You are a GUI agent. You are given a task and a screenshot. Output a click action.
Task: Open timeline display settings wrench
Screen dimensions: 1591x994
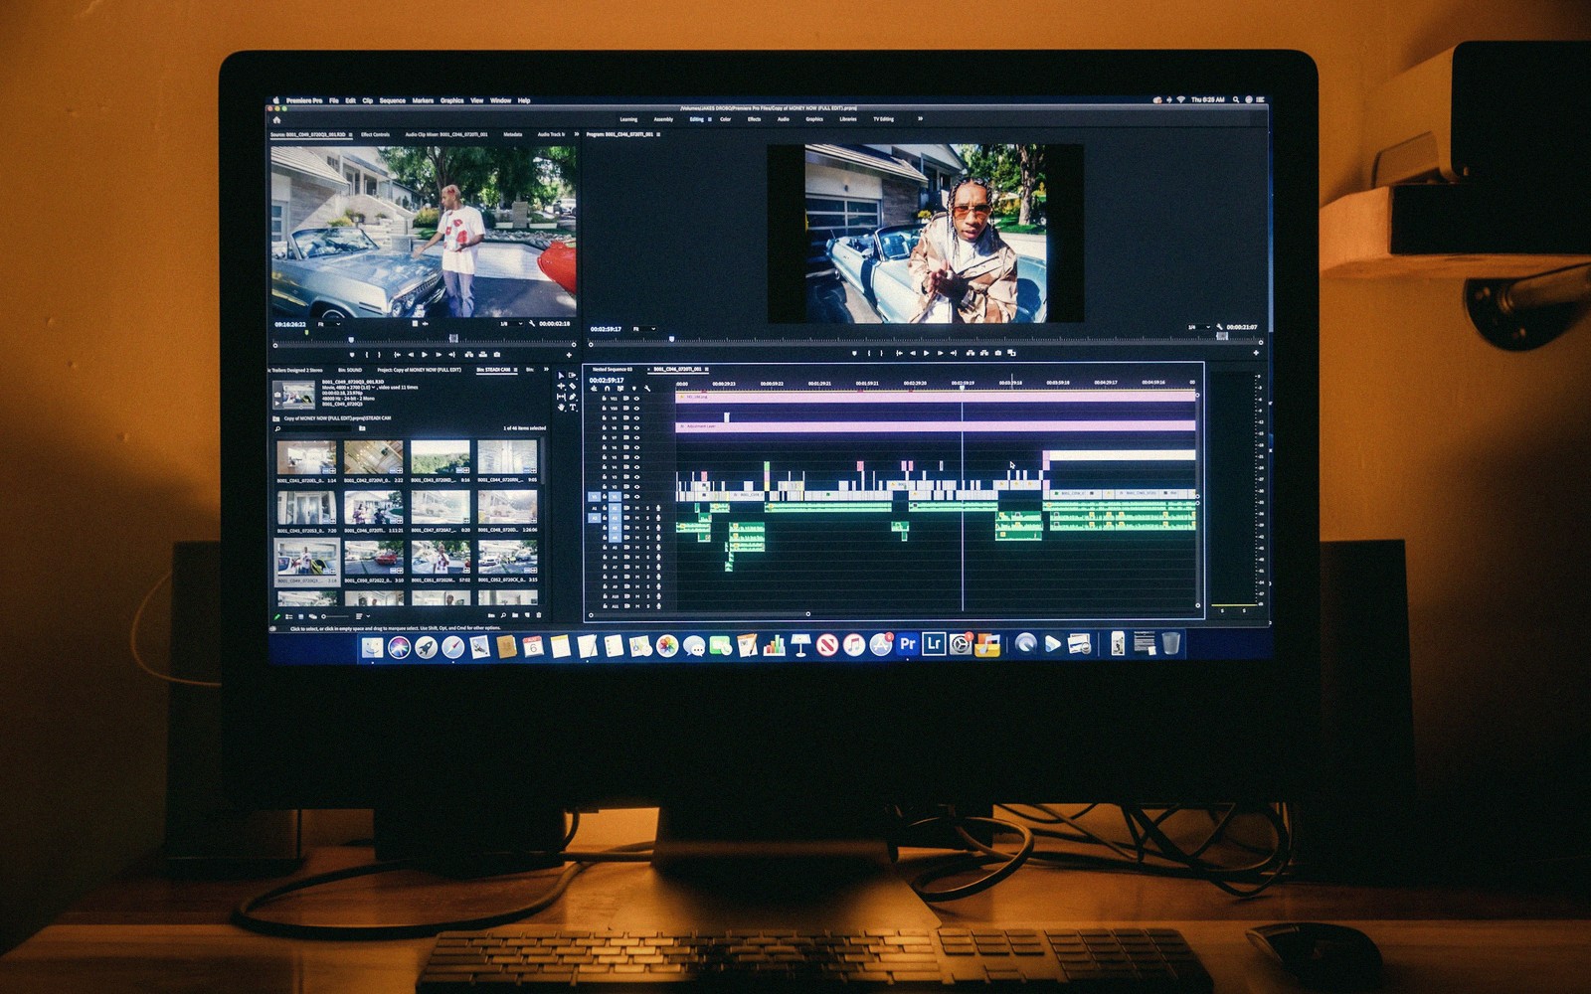click(x=647, y=389)
